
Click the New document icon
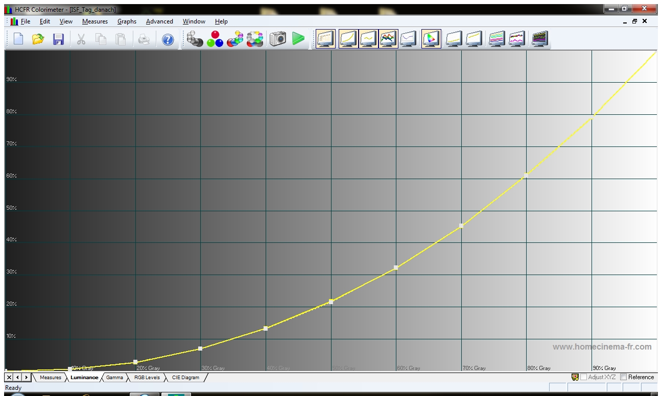tap(18, 39)
